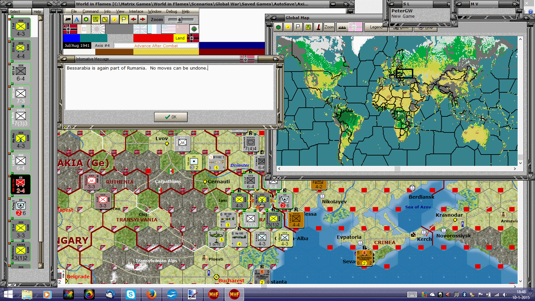Click the Jul/Aug 1941 turn label

tap(77, 45)
